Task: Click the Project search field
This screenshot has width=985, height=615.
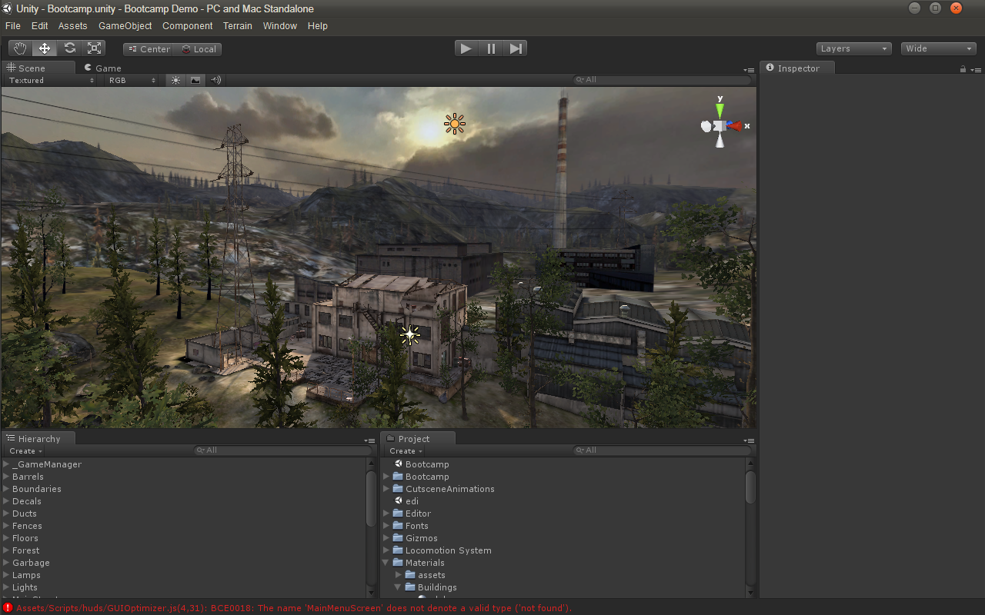Action: tap(662, 450)
